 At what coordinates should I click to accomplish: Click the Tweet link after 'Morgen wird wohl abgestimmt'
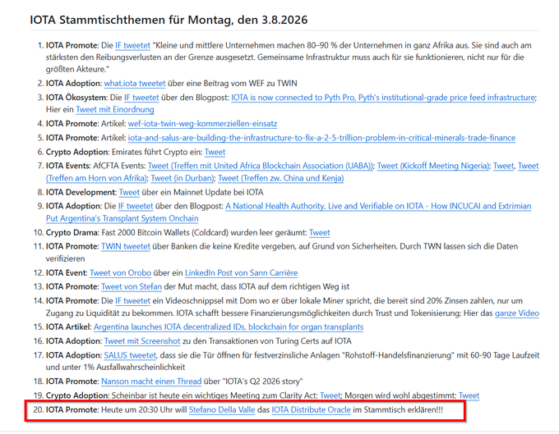pyautogui.click(x=469, y=395)
